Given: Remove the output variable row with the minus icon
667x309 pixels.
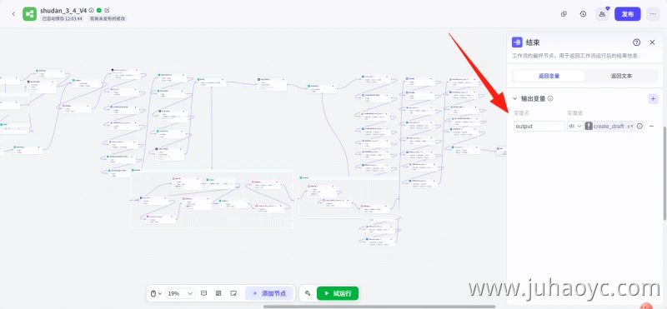Looking at the screenshot, I should pyautogui.click(x=651, y=127).
